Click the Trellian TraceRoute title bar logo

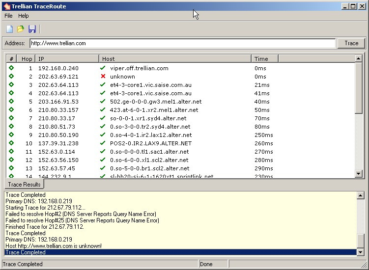(7, 6)
